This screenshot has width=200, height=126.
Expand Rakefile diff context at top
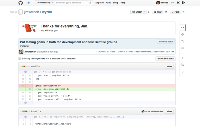click(x=25, y=117)
